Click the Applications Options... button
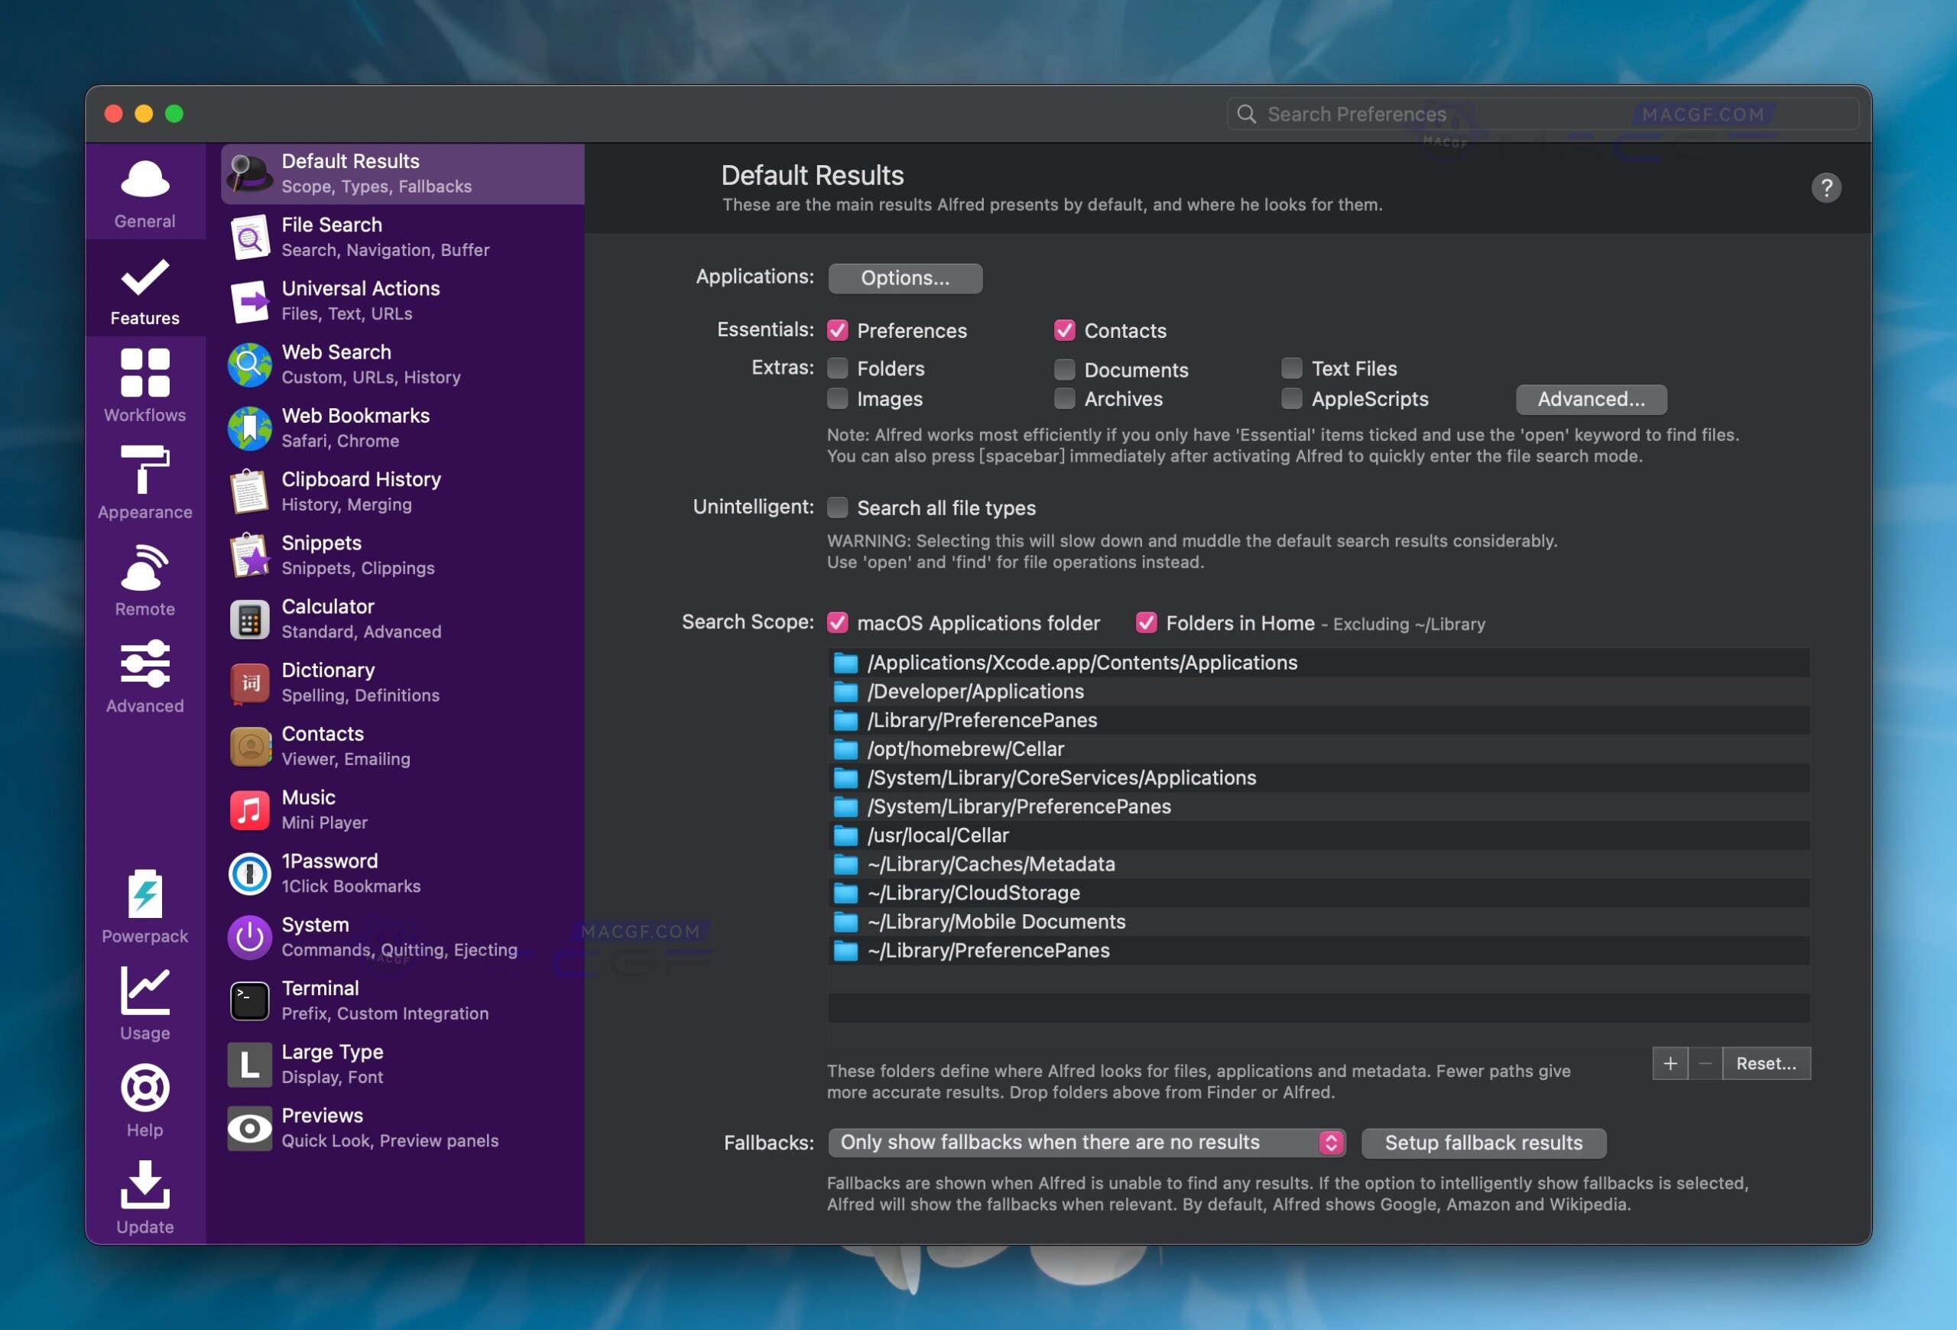The width and height of the screenshot is (1957, 1330). [904, 277]
